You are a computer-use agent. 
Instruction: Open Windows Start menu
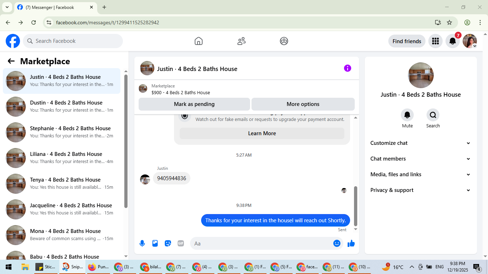point(9,267)
